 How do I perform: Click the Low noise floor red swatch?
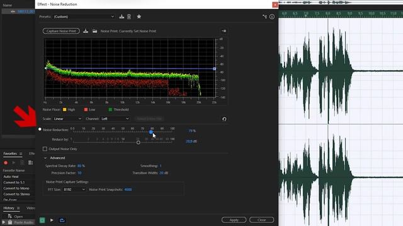pyautogui.click(x=86, y=110)
